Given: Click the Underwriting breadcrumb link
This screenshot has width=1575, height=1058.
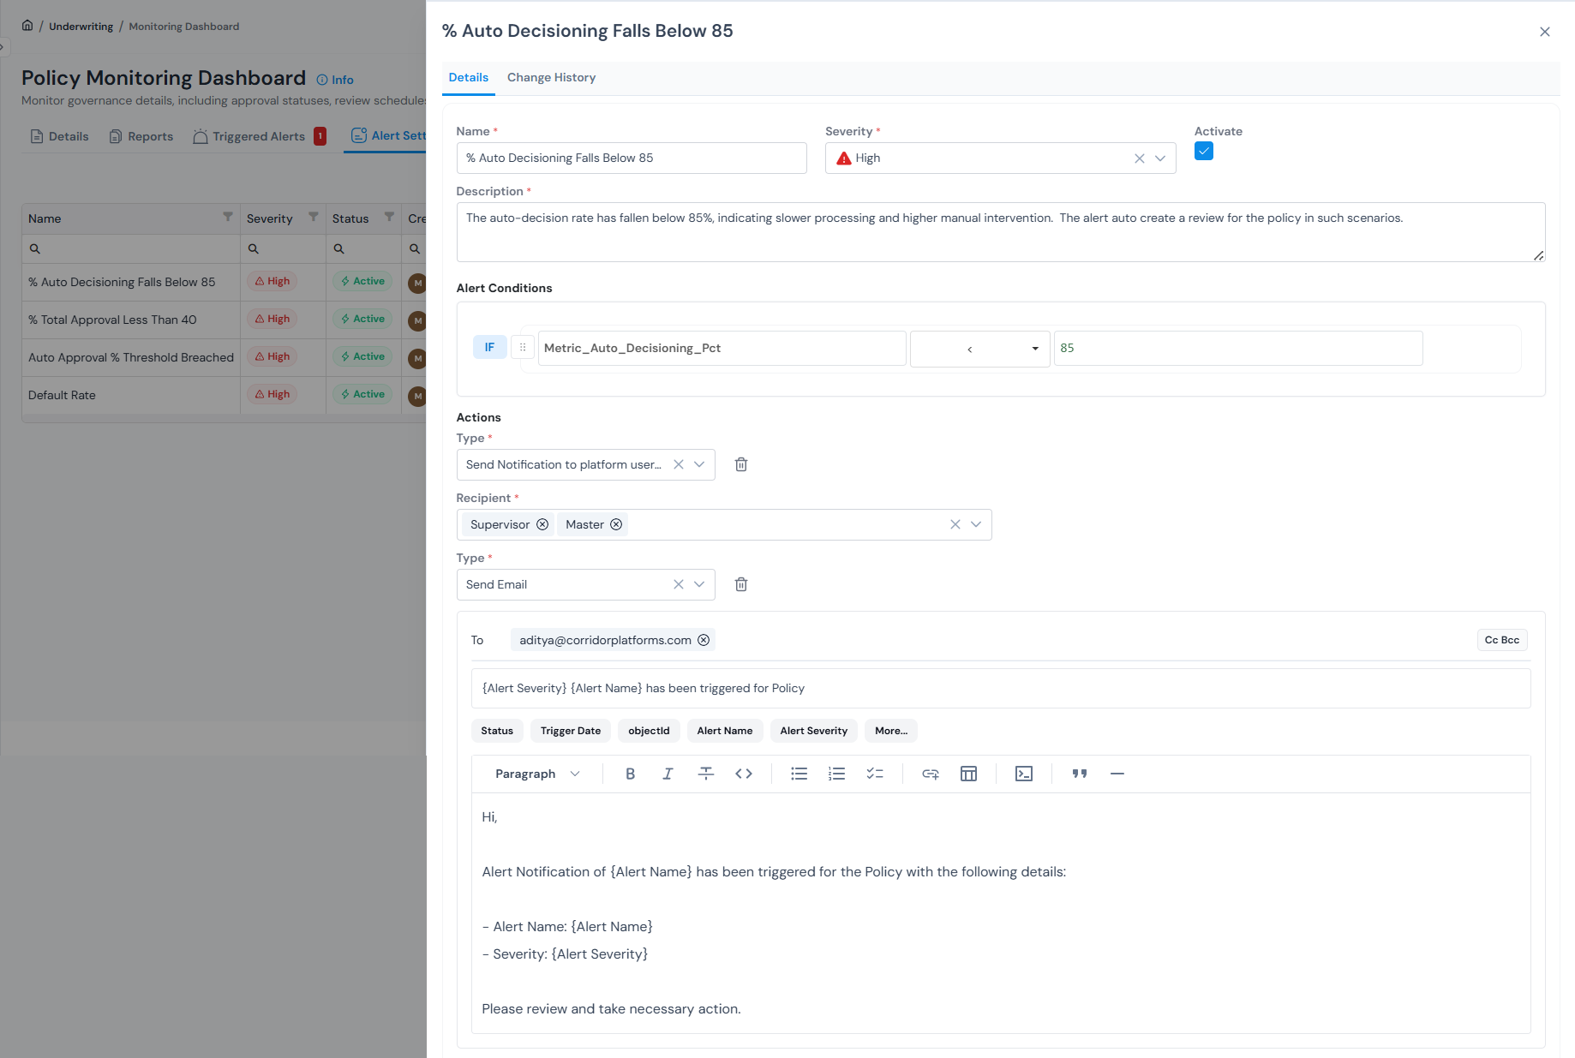Looking at the screenshot, I should 81,27.
